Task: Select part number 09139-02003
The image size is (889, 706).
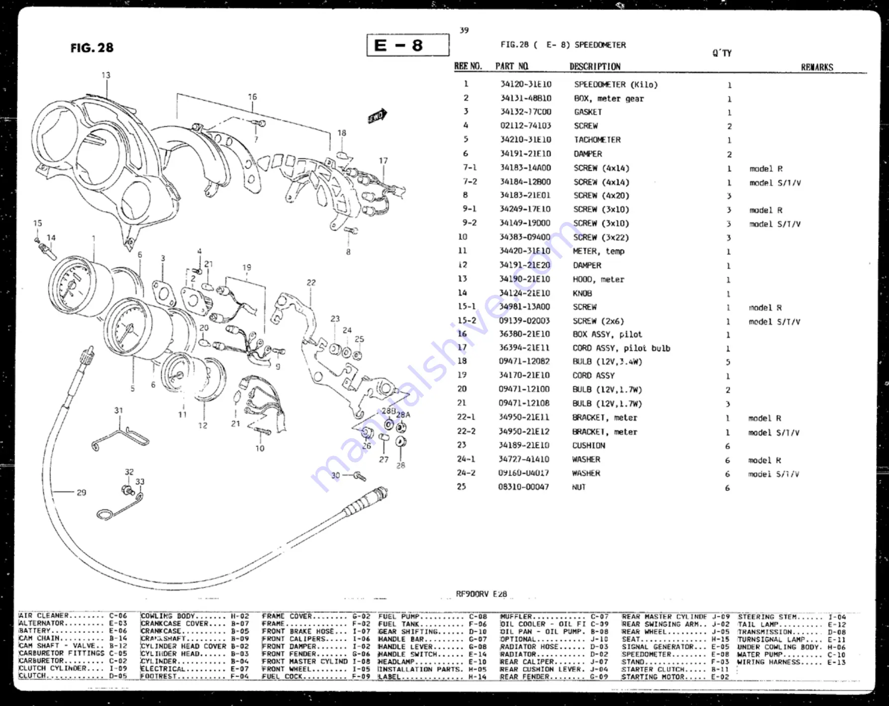Action: click(525, 321)
